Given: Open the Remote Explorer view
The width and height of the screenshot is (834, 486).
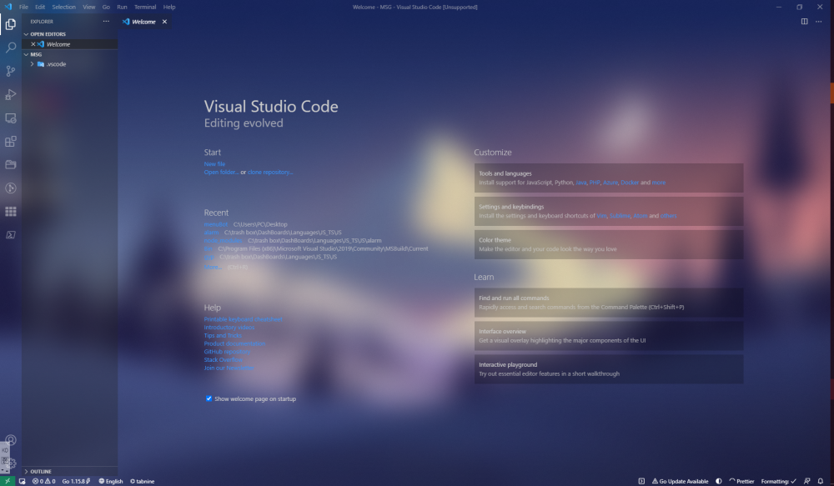Looking at the screenshot, I should 11,118.
